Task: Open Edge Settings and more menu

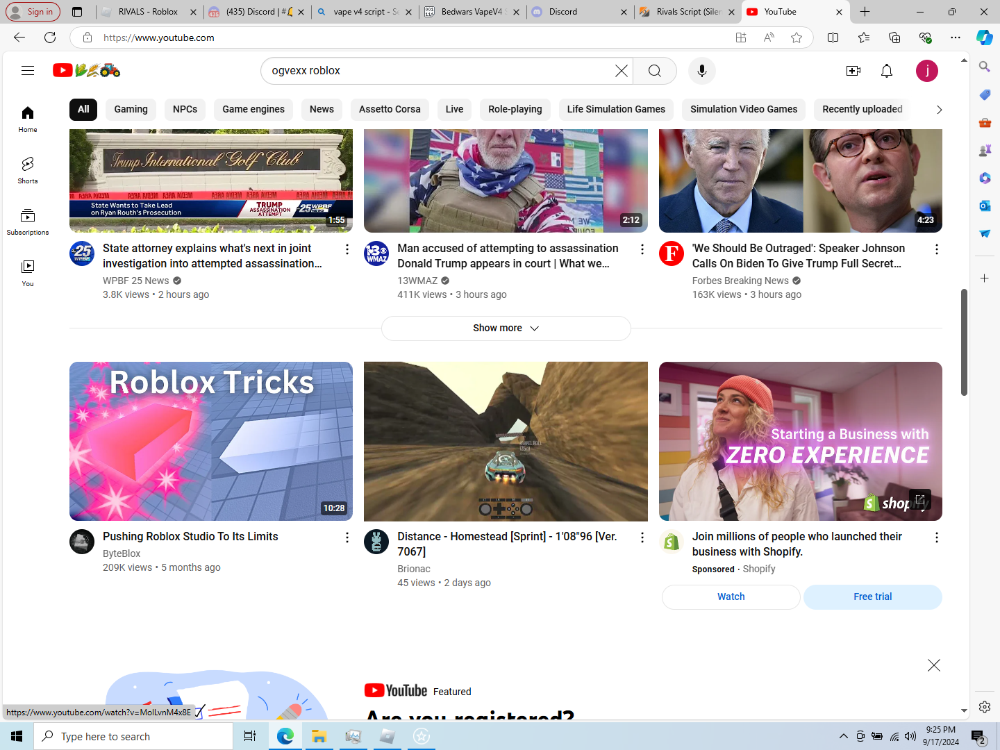Action: [956, 37]
